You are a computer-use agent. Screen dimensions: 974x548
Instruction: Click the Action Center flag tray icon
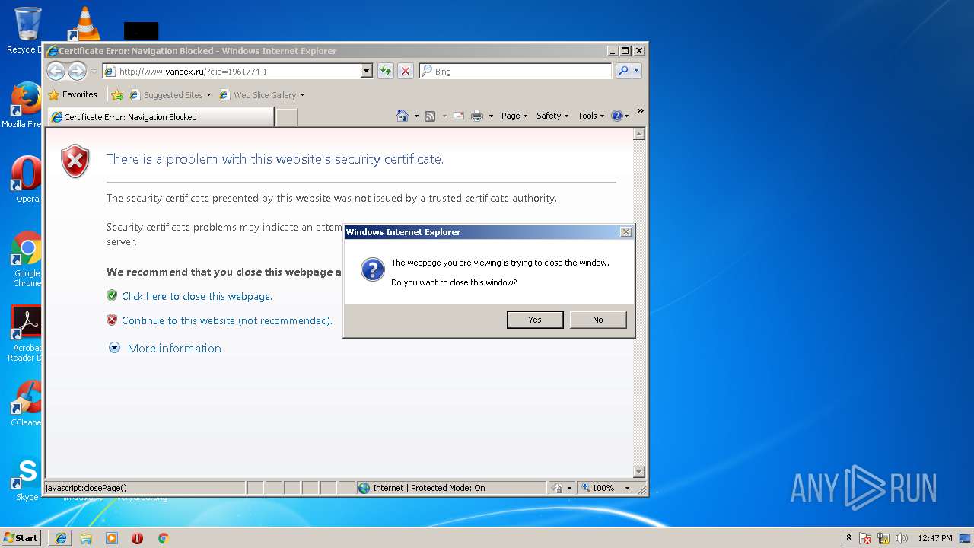pyautogui.click(x=866, y=538)
